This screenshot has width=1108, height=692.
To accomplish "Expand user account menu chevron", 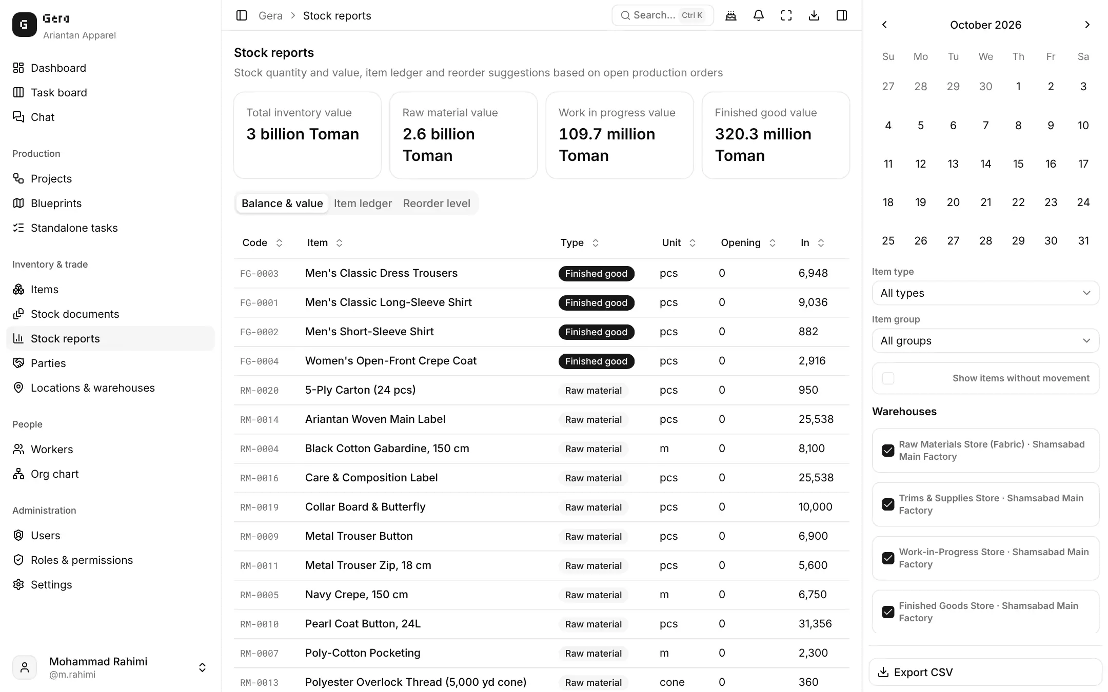I will pyautogui.click(x=202, y=667).
